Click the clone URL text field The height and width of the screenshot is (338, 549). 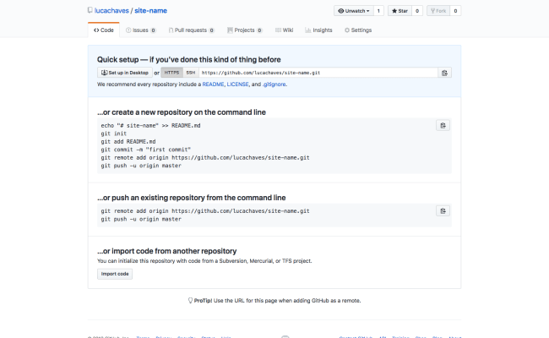tap(318, 73)
